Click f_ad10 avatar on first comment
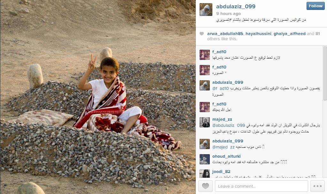This screenshot has width=327, height=194. 205,55
